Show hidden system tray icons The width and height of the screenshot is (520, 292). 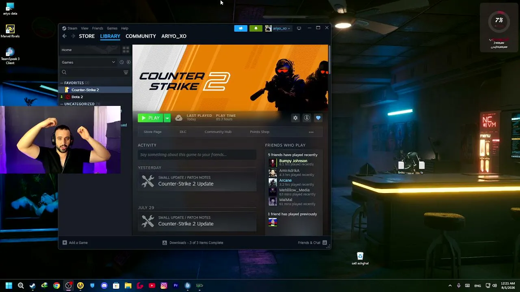pos(450,286)
